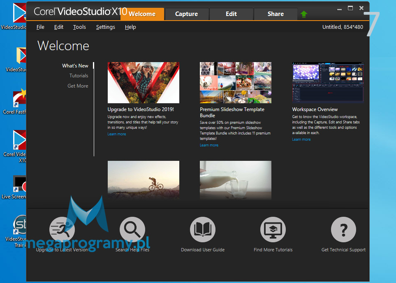396x283 pixels.
Task: Switch to the Capture tab
Action: pos(187,14)
